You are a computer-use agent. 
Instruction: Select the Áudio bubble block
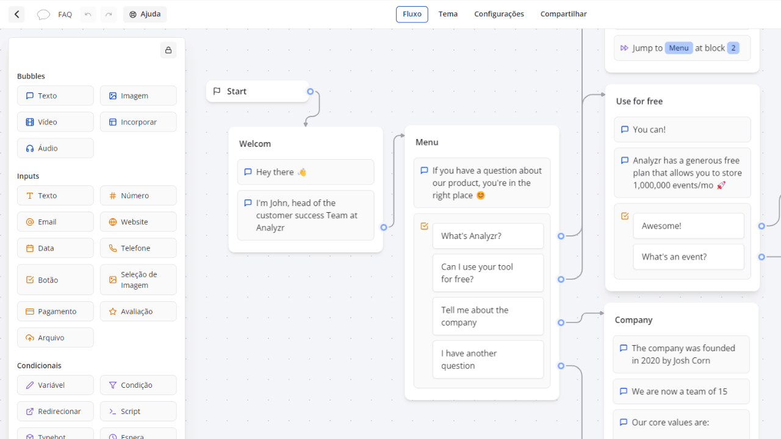[56, 148]
